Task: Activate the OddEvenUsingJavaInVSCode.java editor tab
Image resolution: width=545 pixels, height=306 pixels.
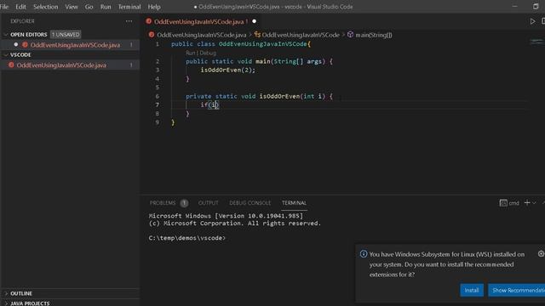Action: point(198,21)
